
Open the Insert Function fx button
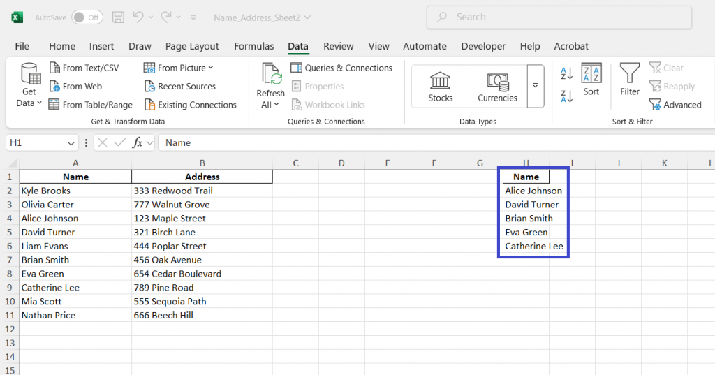coord(138,142)
